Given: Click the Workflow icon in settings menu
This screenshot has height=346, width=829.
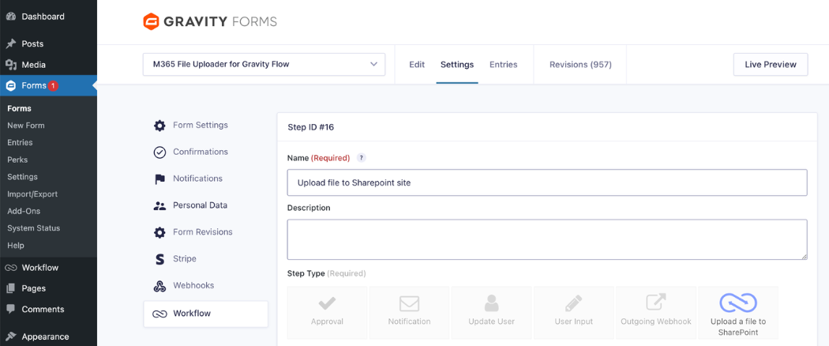Looking at the screenshot, I should pyautogui.click(x=159, y=314).
